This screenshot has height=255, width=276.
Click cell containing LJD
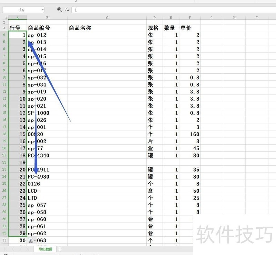(x=47, y=198)
